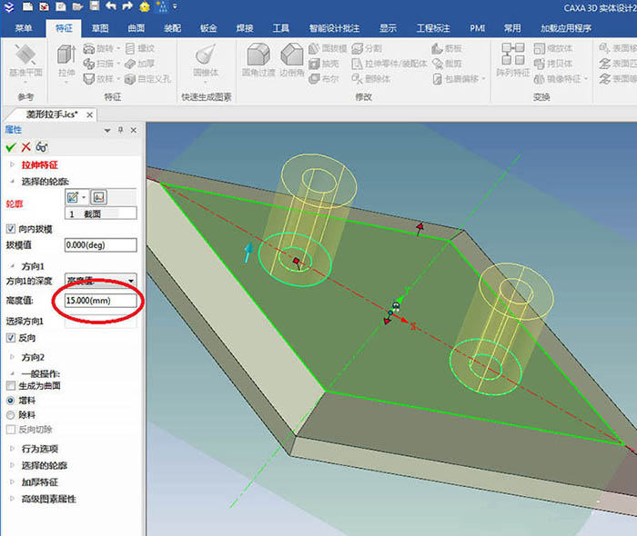Expand the 加厚特征 section
Screen dimensions: 637x536
click(12, 481)
